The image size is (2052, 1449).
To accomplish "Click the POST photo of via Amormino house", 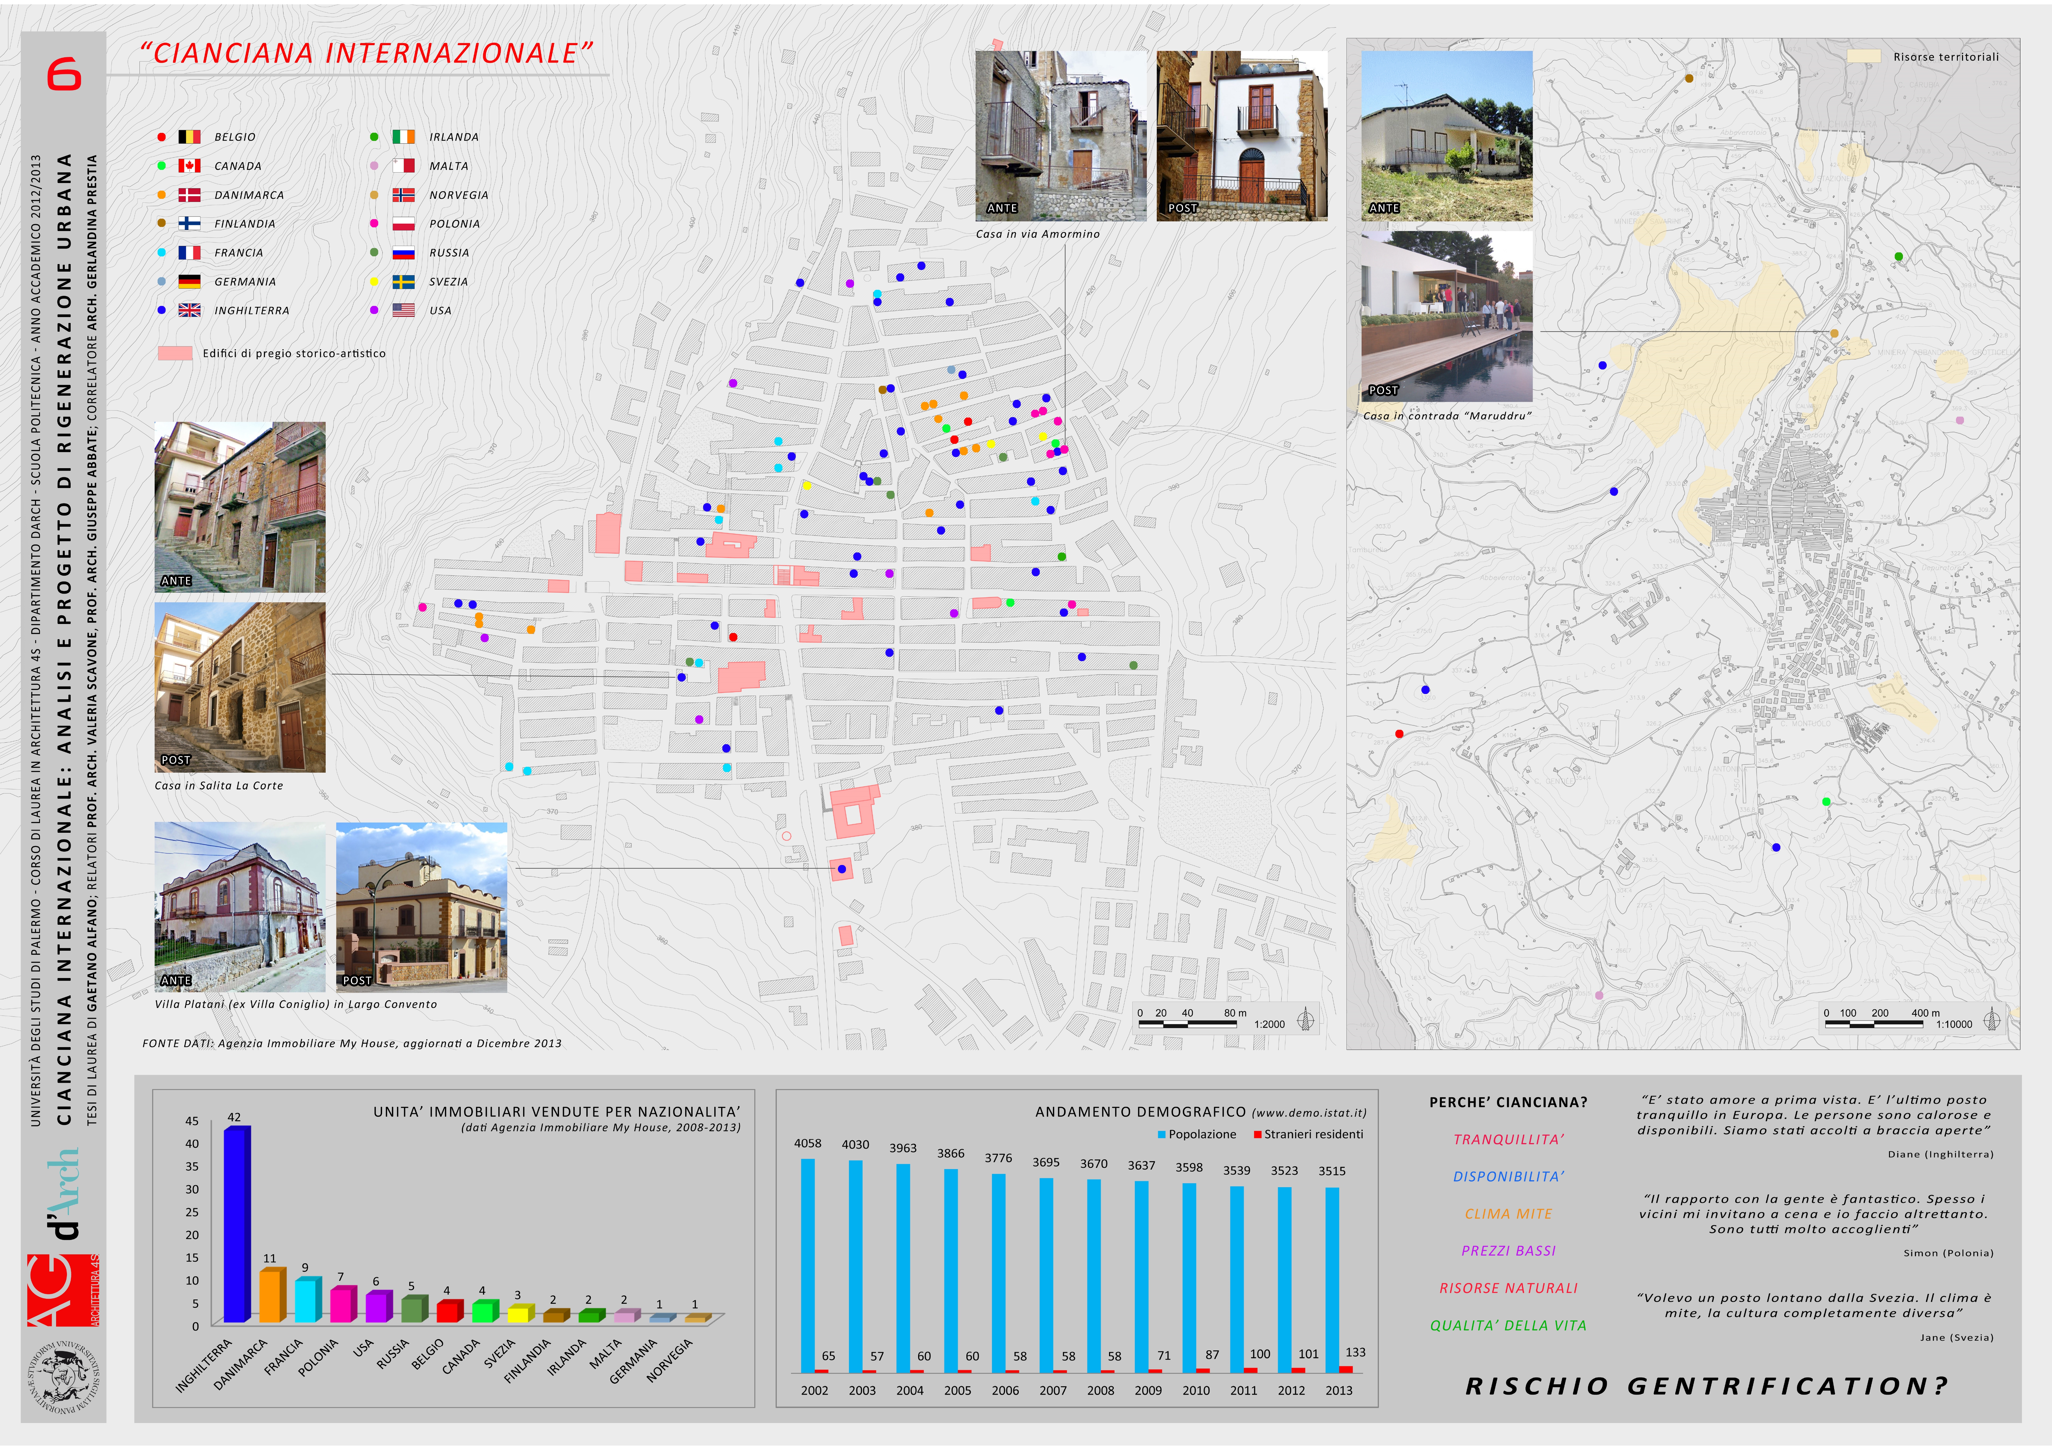I will tap(1242, 136).
